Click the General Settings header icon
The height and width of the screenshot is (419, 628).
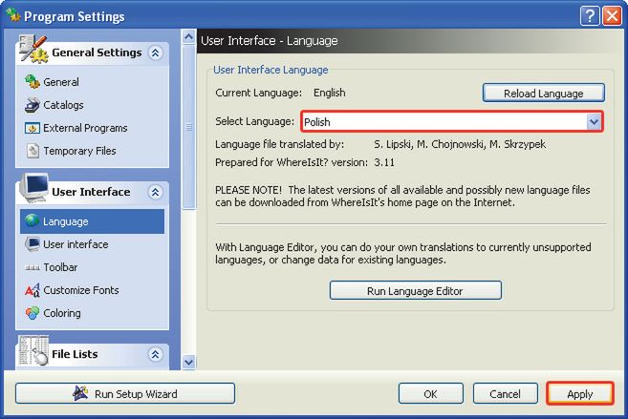[33, 50]
